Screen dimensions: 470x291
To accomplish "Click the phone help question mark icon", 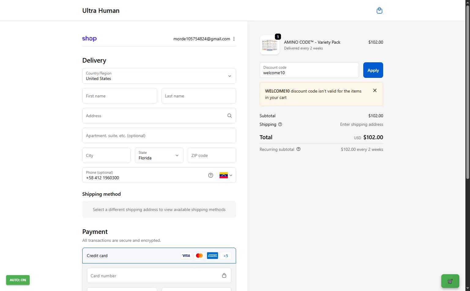I will pos(210,175).
